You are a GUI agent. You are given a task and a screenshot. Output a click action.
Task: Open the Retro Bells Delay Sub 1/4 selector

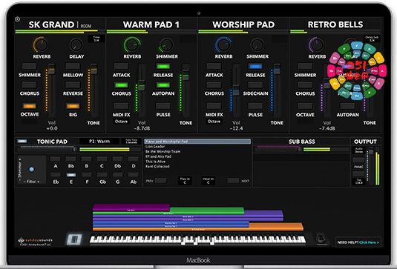pos(372,39)
